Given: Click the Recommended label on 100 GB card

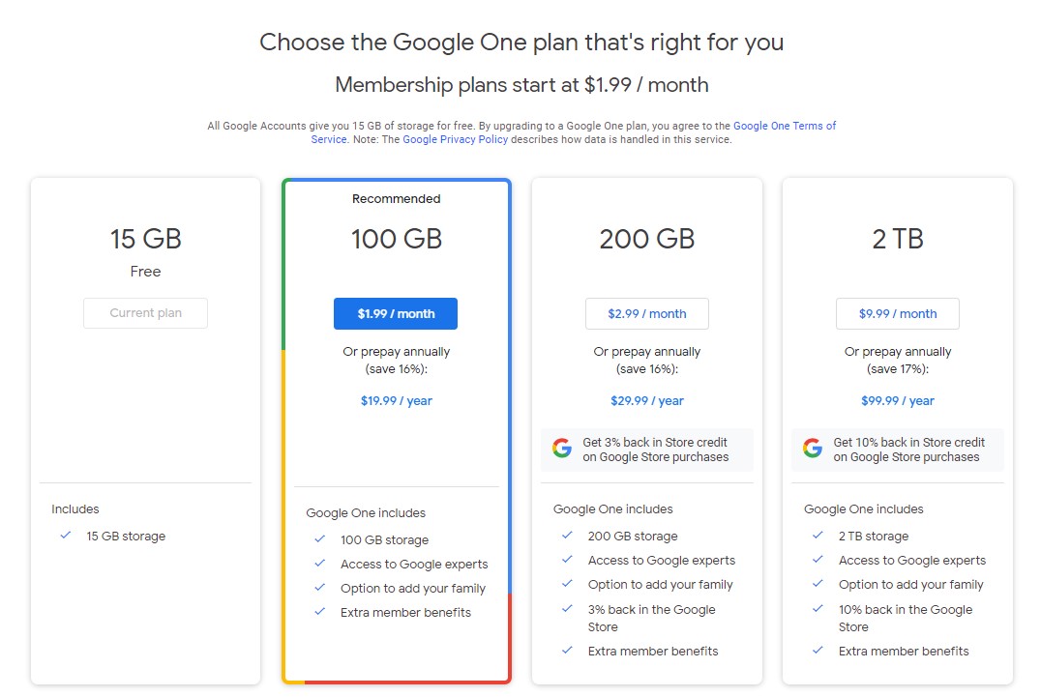Looking at the screenshot, I should pyautogui.click(x=397, y=199).
